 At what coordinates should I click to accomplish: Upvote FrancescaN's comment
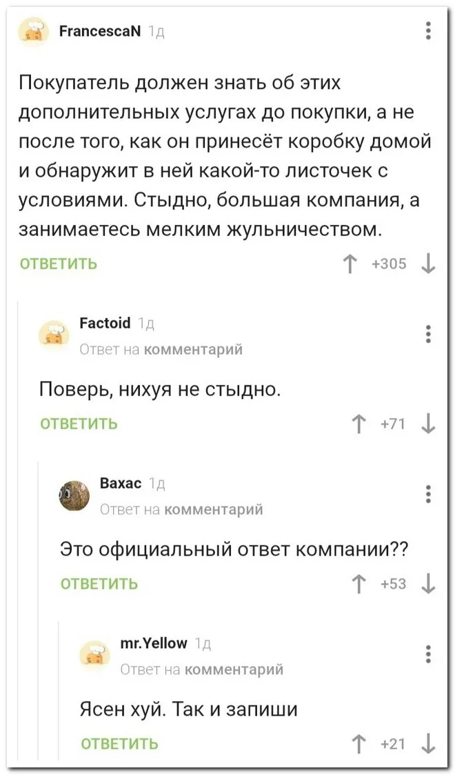pyautogui.click(x=347, y=264)
